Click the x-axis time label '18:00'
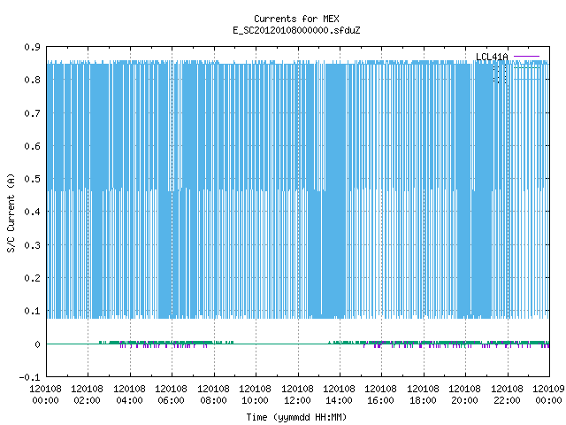The image size is (566, 425). pyautogui.click(x=423, y=400)
